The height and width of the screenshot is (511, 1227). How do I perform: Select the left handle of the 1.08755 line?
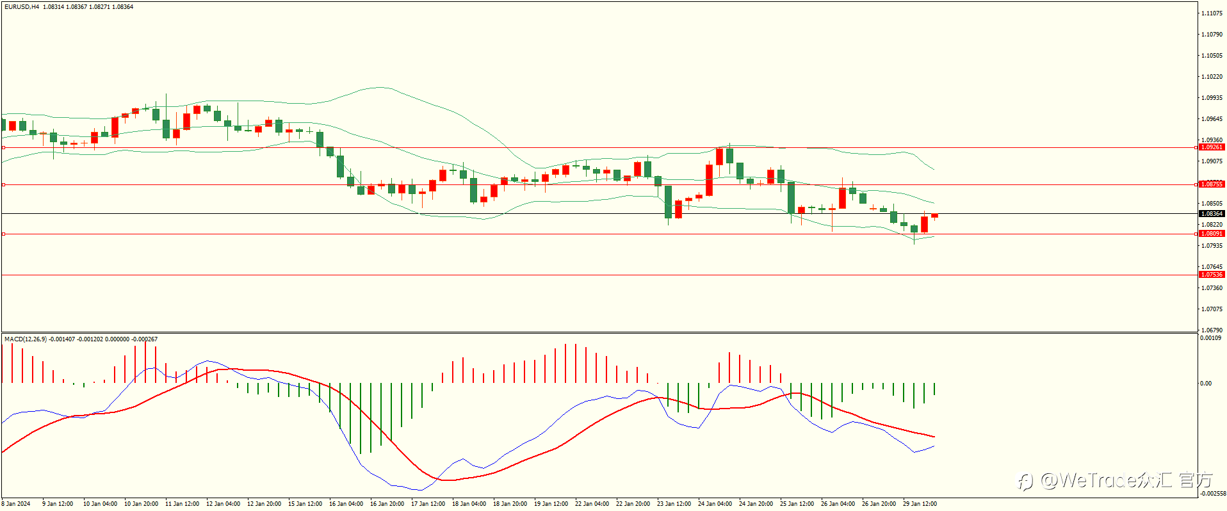tap(3, 184)
